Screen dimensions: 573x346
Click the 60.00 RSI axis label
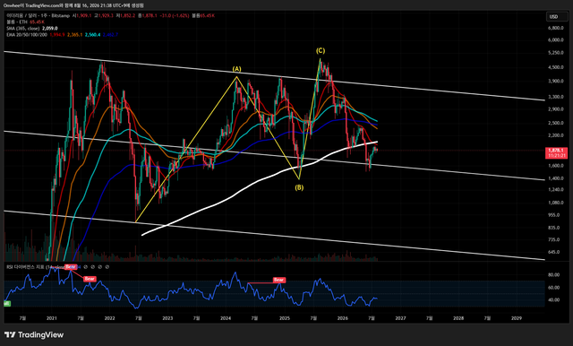pos(554,288)
